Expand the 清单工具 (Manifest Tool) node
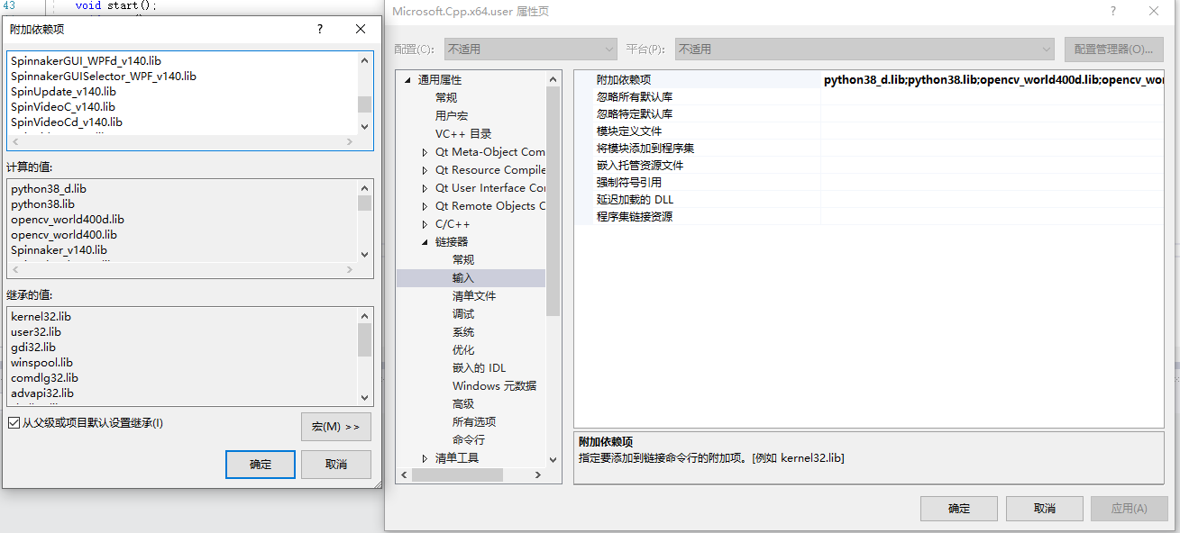Screen dimensions: 1180x533 (x=424, y=456)
